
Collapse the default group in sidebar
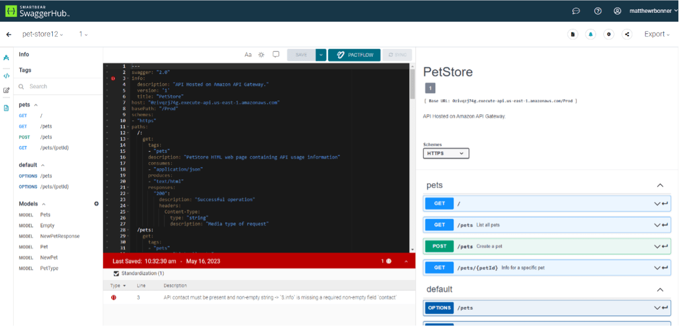click(x=42, y=165)
